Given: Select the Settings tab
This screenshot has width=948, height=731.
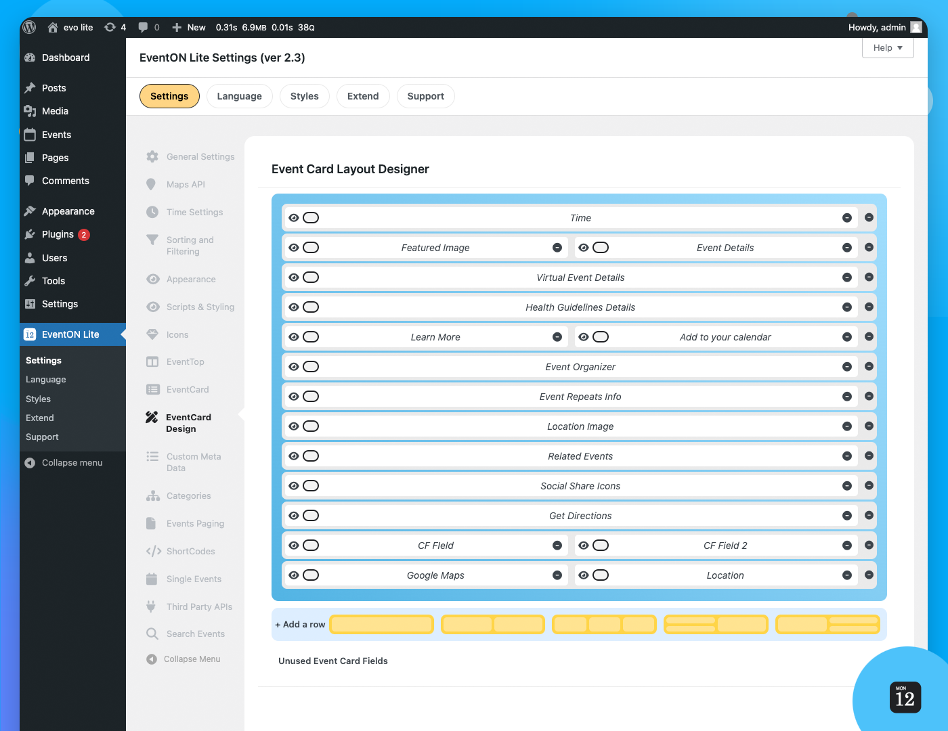Looking at the screenshot, I should click(169, 96).
